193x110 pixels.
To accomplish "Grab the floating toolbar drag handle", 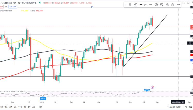I will point(126,5).
